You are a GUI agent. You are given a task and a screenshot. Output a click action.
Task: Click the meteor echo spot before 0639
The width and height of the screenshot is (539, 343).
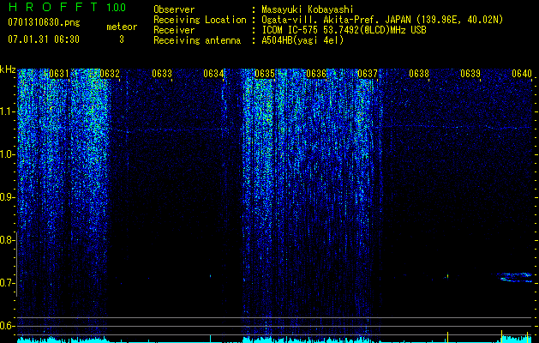447,276
